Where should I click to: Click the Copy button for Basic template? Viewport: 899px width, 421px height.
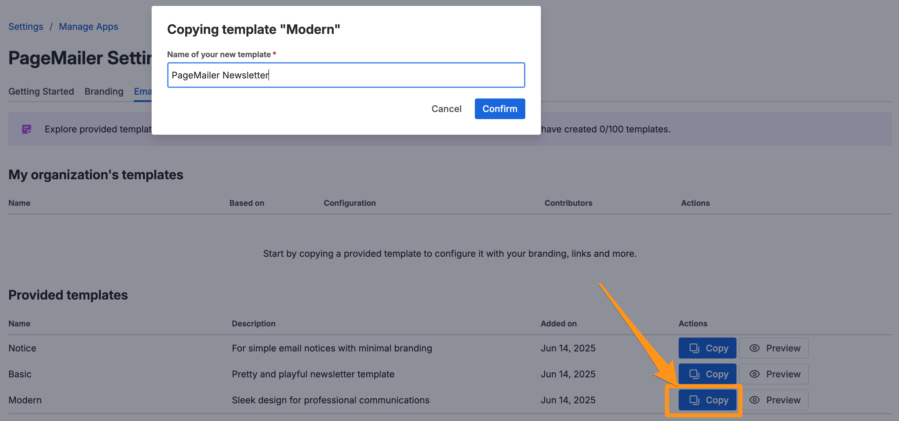point(707,374)
